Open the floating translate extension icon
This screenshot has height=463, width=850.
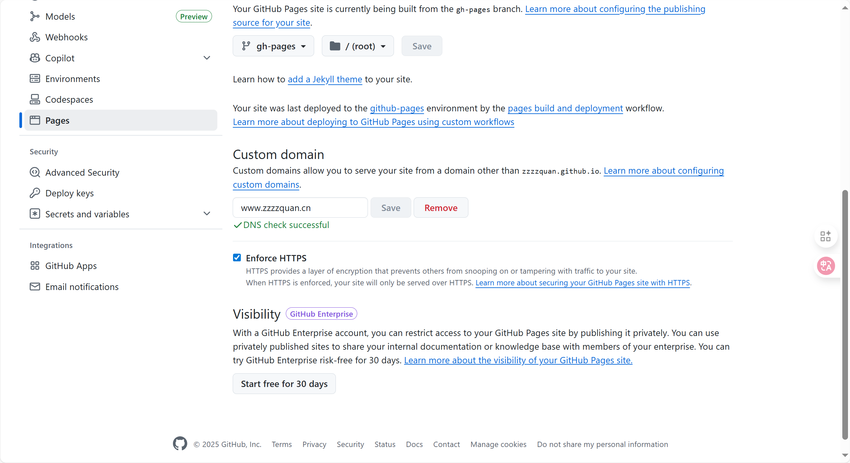826,266
